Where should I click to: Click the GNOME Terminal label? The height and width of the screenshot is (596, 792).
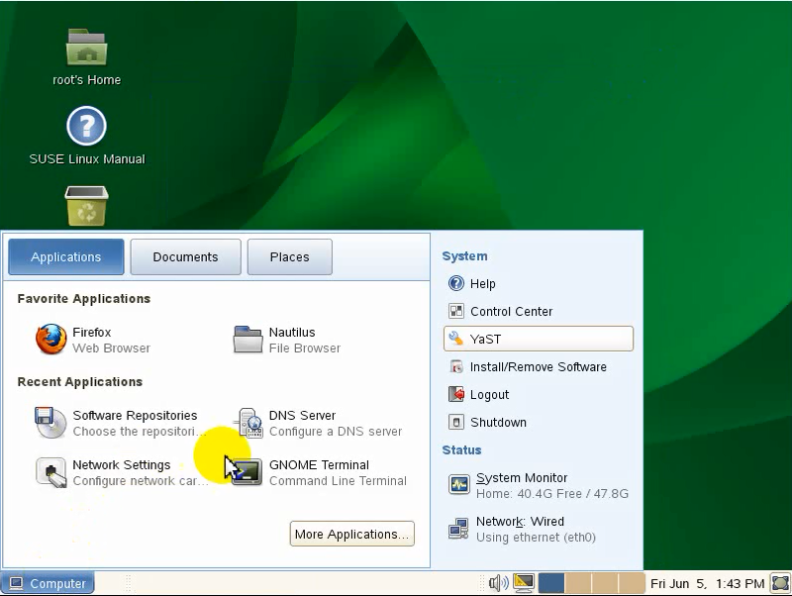[319, 464]
